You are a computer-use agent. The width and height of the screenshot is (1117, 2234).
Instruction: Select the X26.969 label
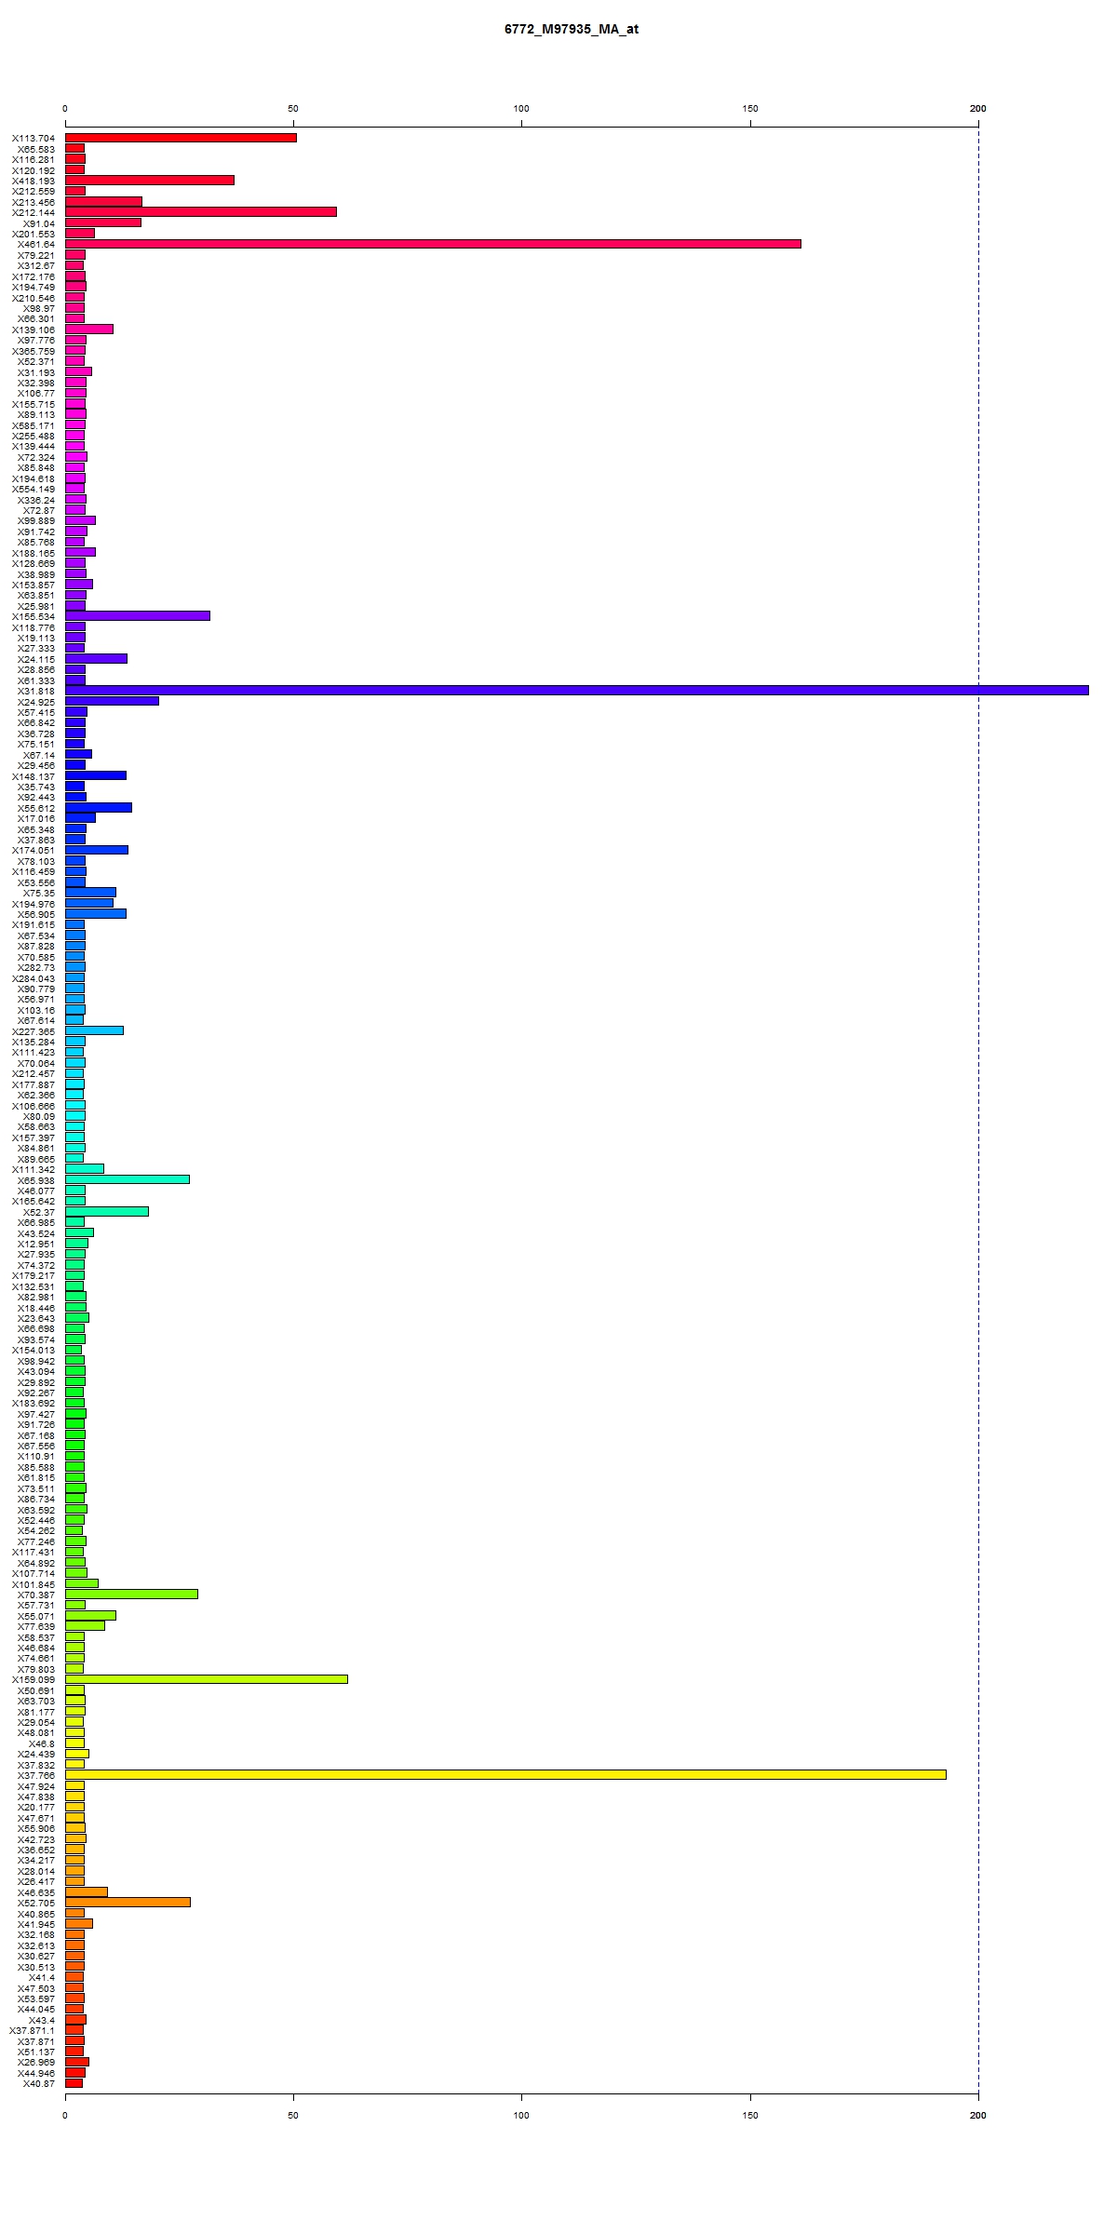click(x=36, y=2062)
